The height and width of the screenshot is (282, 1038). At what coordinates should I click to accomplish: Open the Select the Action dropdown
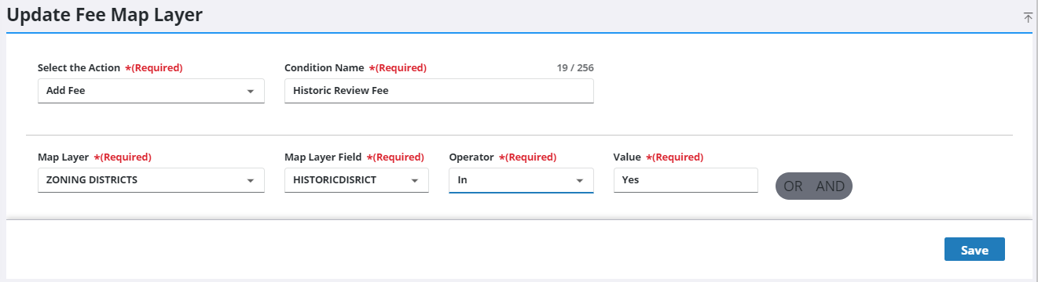pyautogui.click(x=151, y=91)
